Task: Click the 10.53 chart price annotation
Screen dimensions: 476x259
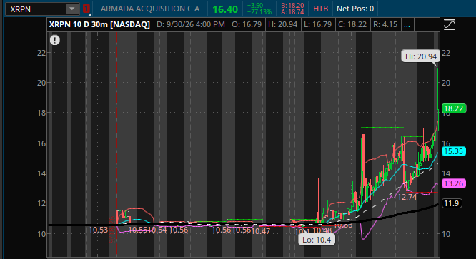Action: pos(99,230)
